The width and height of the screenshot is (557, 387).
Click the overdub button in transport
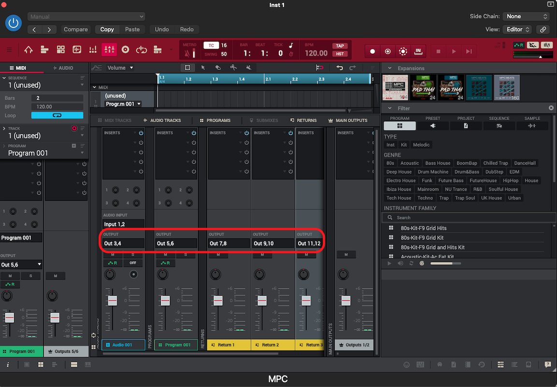(x=387, y=52)
